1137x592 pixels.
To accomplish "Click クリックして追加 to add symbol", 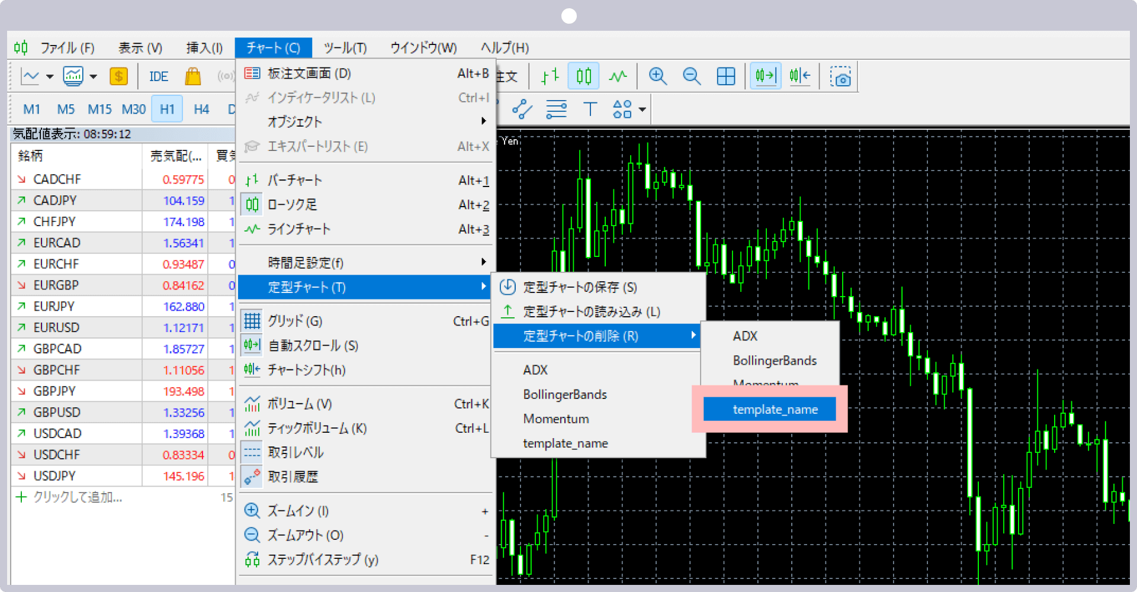I will pos(77,497).
